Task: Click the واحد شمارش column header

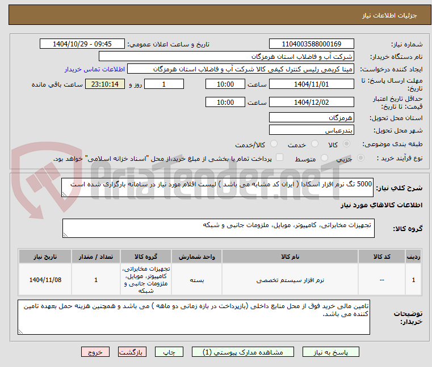Action: 197,257
